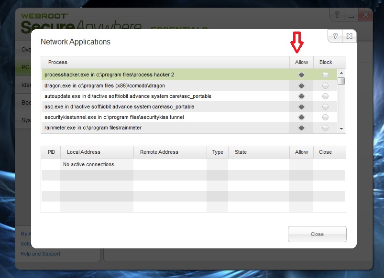The width and height of the screenshot is (384, 278).
Task: Click help icon in main Webroot window
Action: pos(337,15)
